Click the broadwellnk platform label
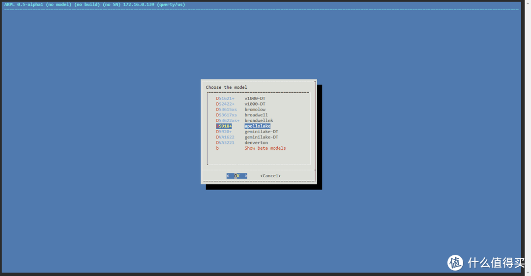The image size is (531, 276). [x=259, y=120]
